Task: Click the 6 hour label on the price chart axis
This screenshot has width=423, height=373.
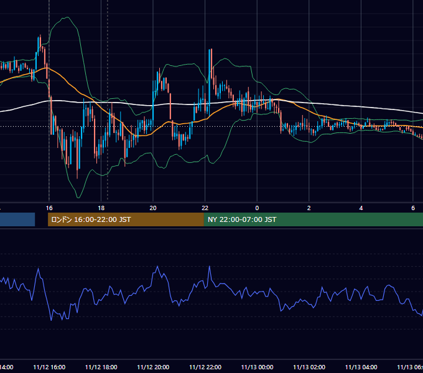Action: coord(413,208)
